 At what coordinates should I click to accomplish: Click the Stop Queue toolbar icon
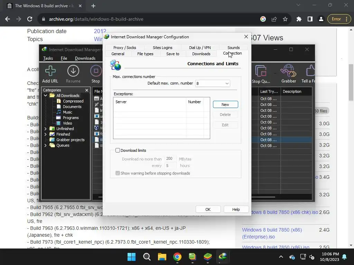pyautogui.click(x=261, y=75)
